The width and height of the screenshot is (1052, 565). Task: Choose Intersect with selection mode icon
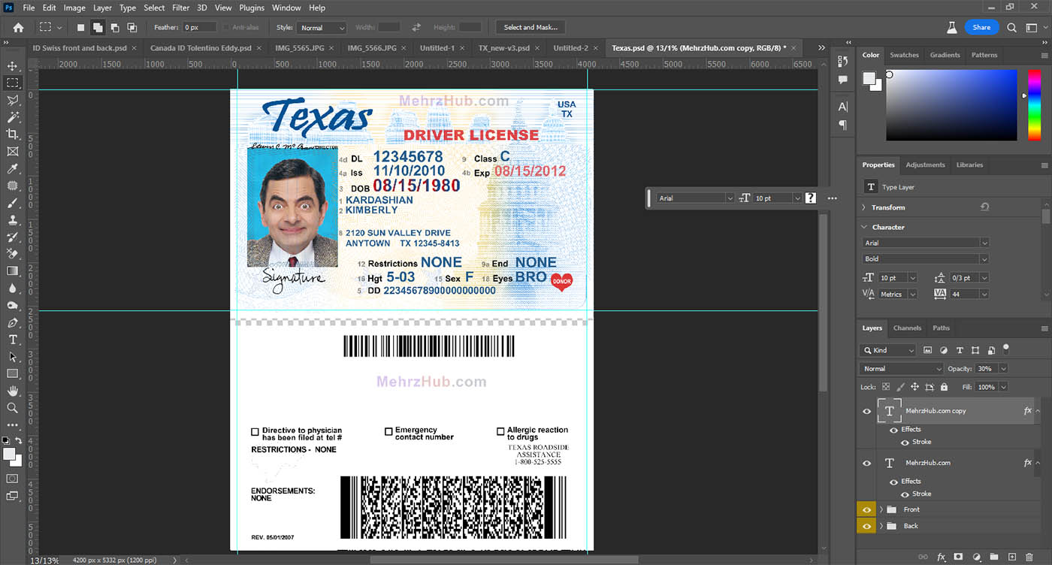click(132, 28)
